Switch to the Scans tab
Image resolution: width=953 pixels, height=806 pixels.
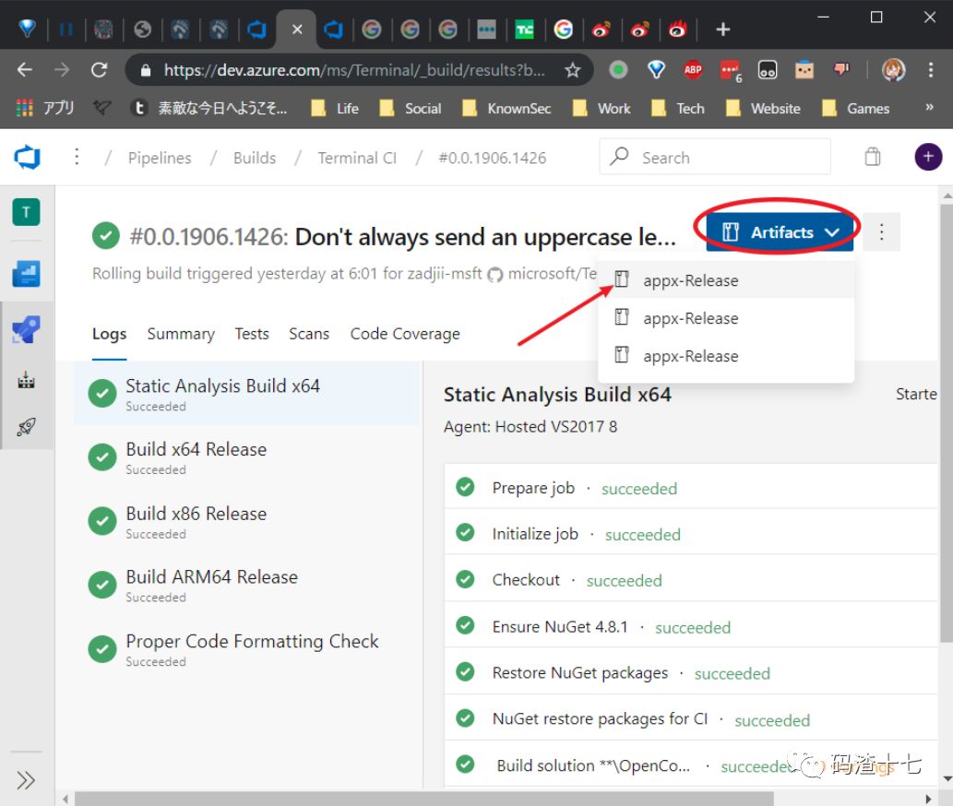point(309,334)
